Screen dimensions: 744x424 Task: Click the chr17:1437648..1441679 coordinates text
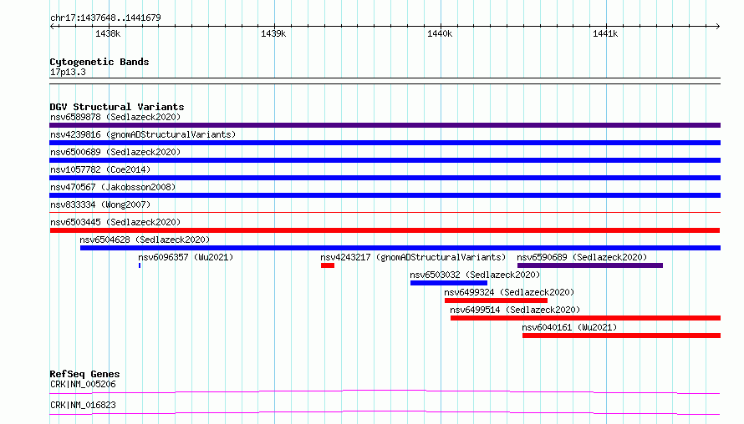[105, 18]
